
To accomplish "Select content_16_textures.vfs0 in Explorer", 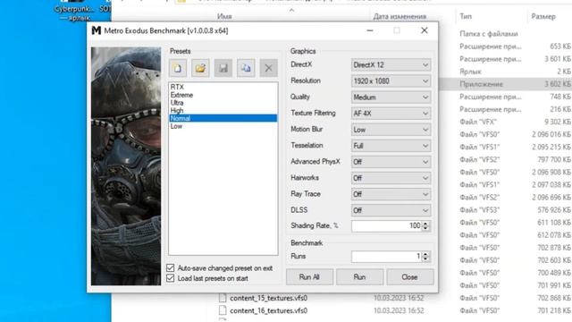I will 268,310.
